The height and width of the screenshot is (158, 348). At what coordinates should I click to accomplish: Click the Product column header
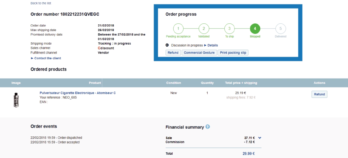(x=95, y=83)
